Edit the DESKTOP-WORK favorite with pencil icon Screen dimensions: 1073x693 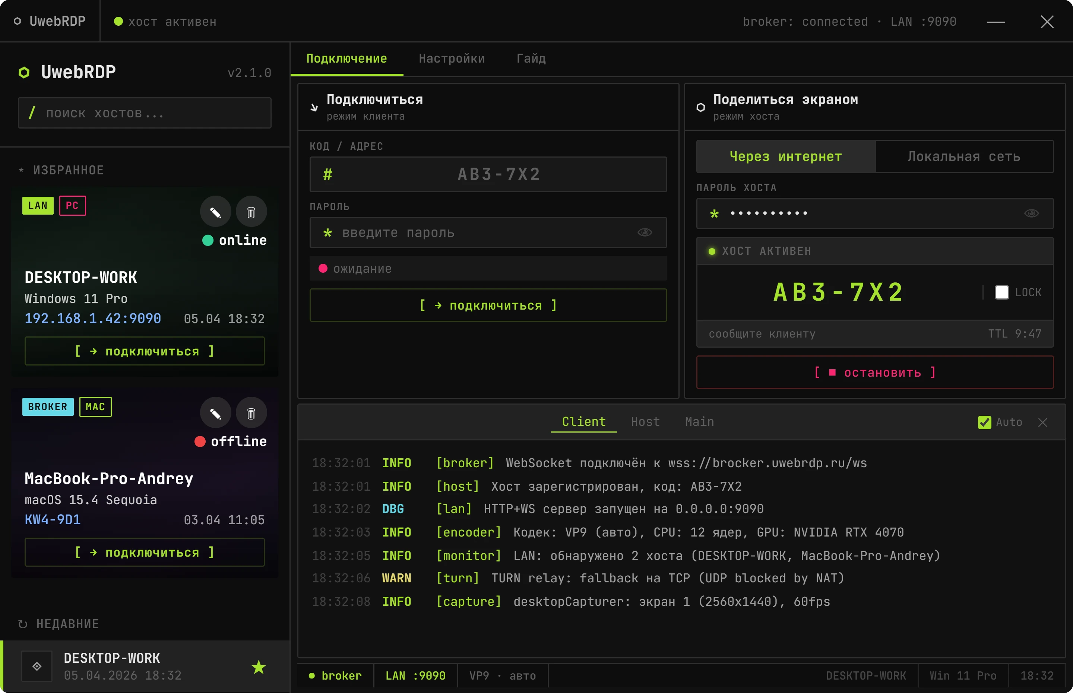(215, 212)
